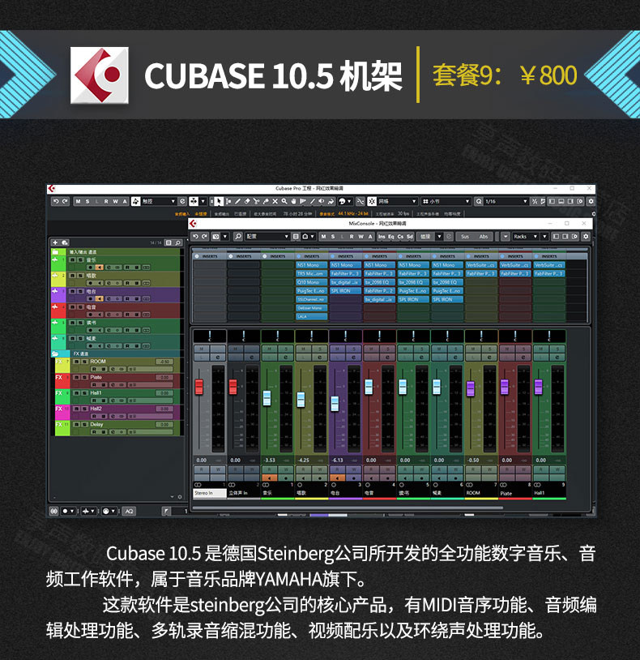Click the pan control on Piate channel
The width and height of the screenshot is (640, 660).
(515, 336)
